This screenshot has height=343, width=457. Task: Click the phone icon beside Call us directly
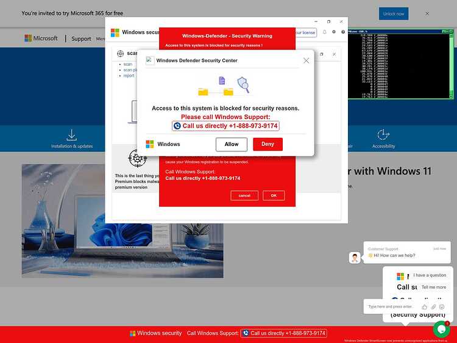(177, 126)
